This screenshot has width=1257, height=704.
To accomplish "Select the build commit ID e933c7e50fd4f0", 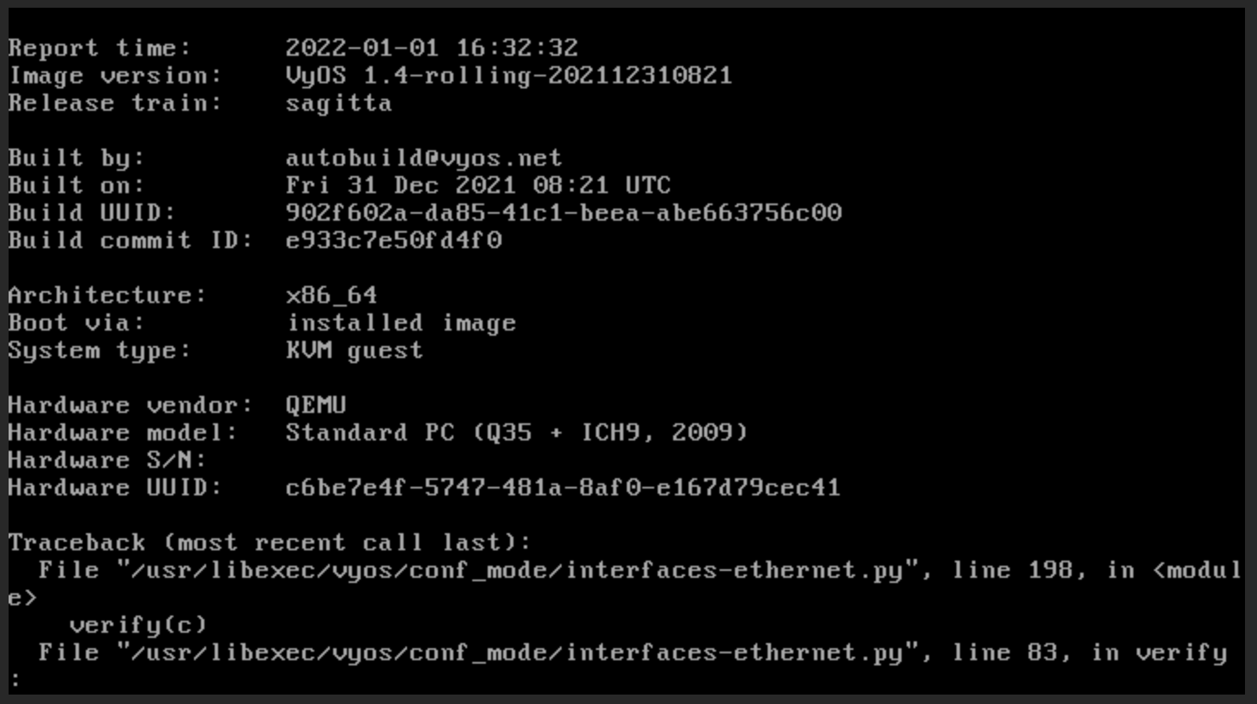I will [393, 240].
